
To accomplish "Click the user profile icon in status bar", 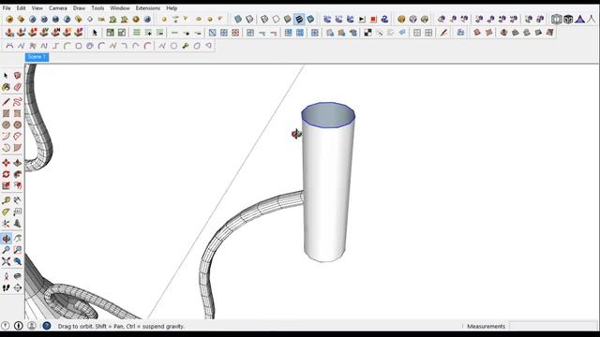I will (32, 326).
